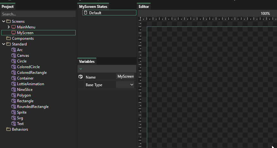Screen dimensions: 277x148
Task: Click the Name field containing MyScreen
Action: point(125,77)
